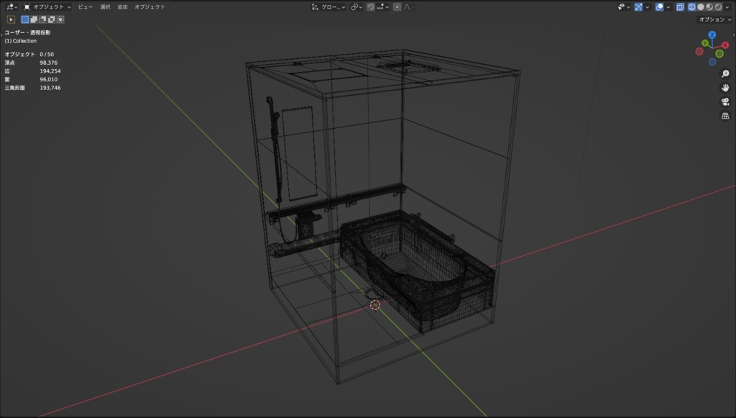Choose the extend-selection mode icon

(34, 19)
